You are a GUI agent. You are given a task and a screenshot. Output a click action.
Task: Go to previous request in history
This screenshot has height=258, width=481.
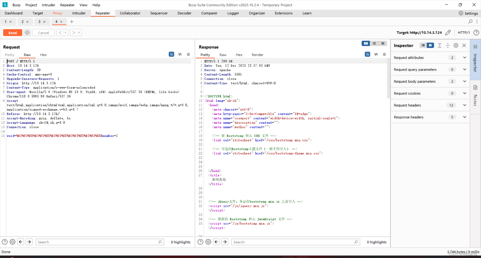point(60,33)
